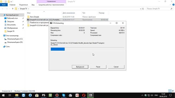Open the notification center icon

click(170, 95)
